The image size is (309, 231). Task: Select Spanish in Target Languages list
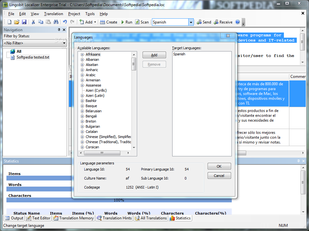[179, 54]
